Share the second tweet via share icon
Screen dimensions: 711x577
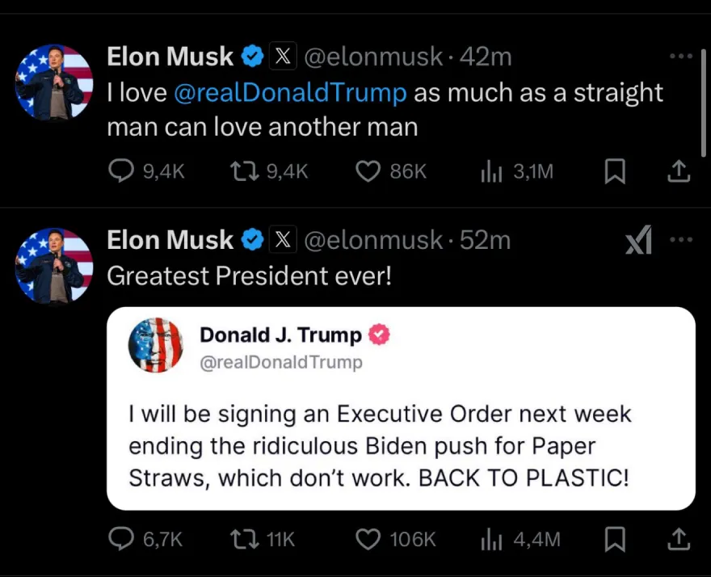point(679,538)
